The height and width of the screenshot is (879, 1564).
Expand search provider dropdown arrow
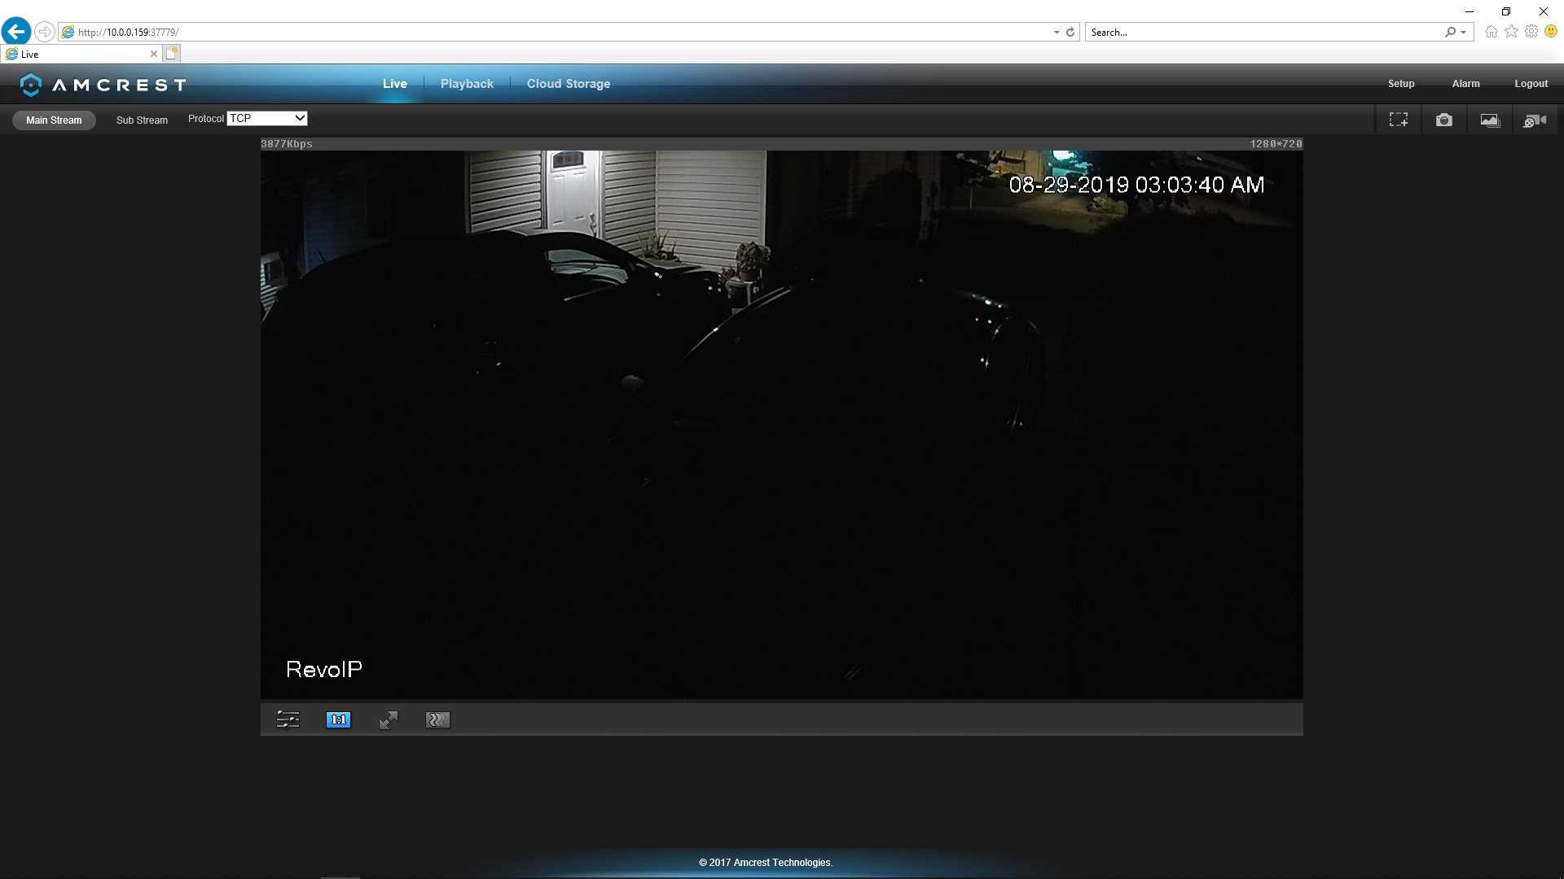tap(1464, 33)
